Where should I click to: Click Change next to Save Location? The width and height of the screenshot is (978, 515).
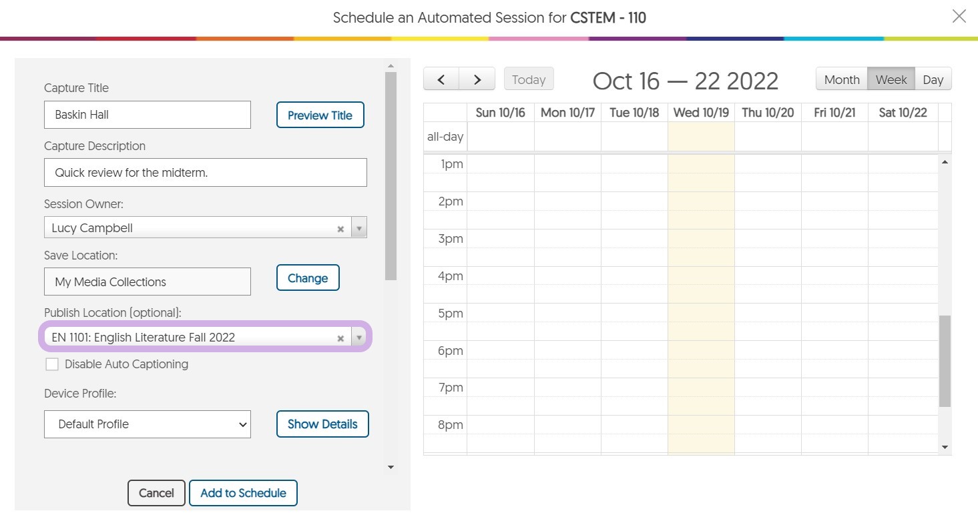[308, 278]
